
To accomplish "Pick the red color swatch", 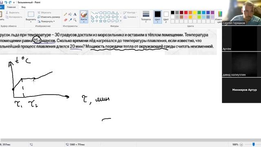I will coord(186,13).
